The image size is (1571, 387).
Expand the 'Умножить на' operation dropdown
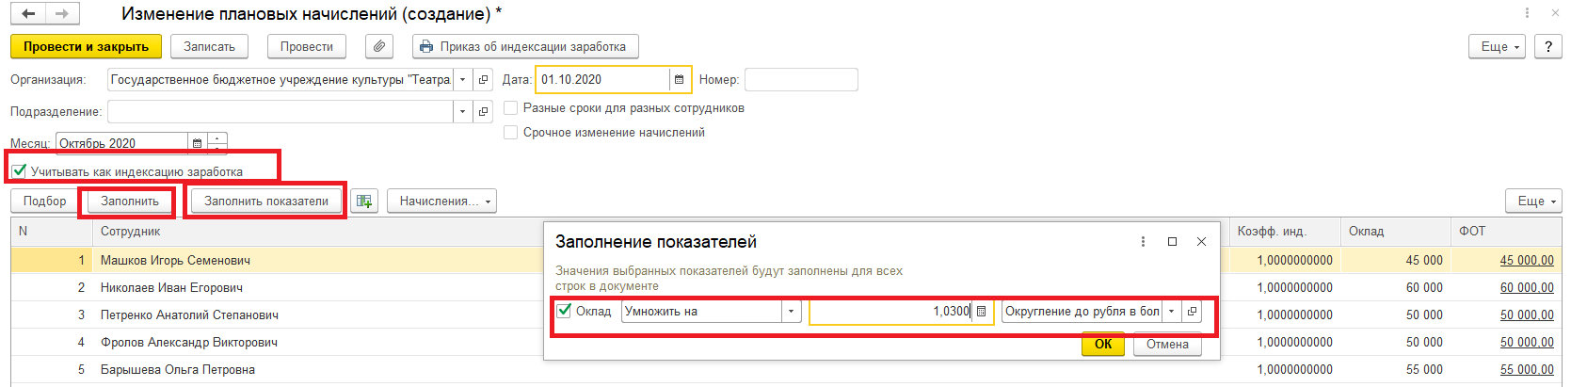pos(791,312)
